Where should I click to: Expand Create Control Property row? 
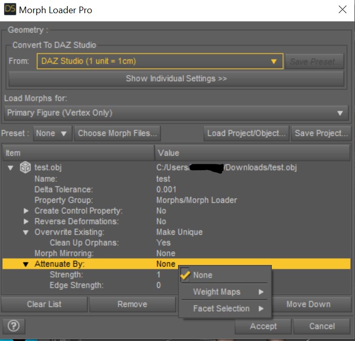coord(26,211)
